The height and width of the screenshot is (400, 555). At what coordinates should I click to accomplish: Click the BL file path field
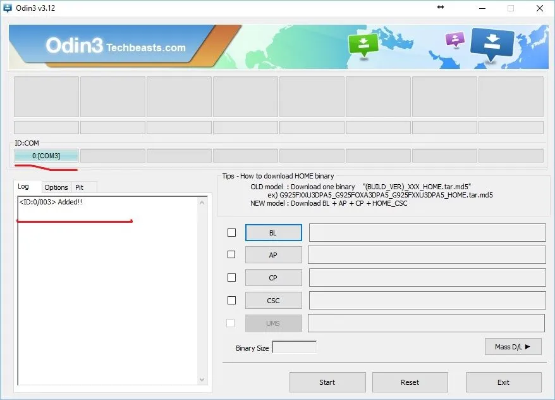427,233
